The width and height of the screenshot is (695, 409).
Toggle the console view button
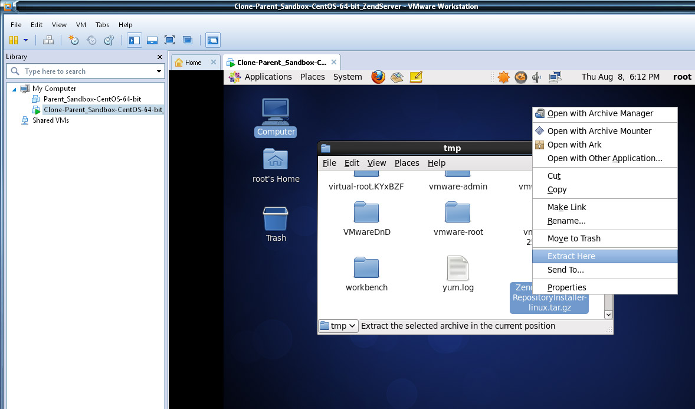pyautogui.click(x=213, y=40)
